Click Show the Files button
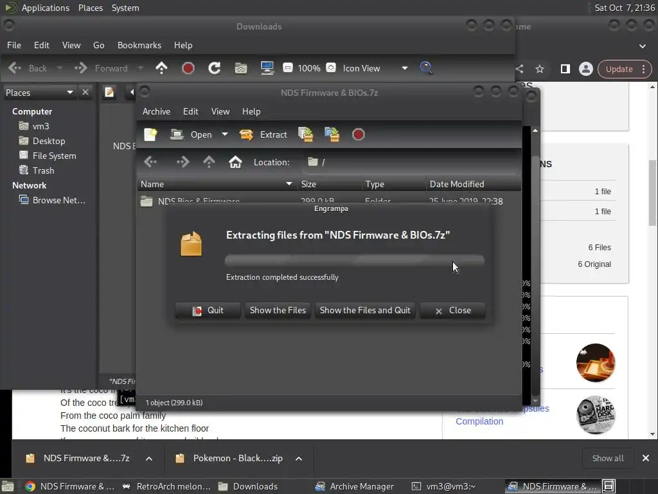 278,311
